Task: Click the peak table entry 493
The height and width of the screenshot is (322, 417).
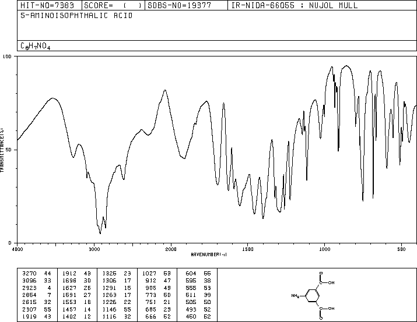Action: (x=191, y=309)
